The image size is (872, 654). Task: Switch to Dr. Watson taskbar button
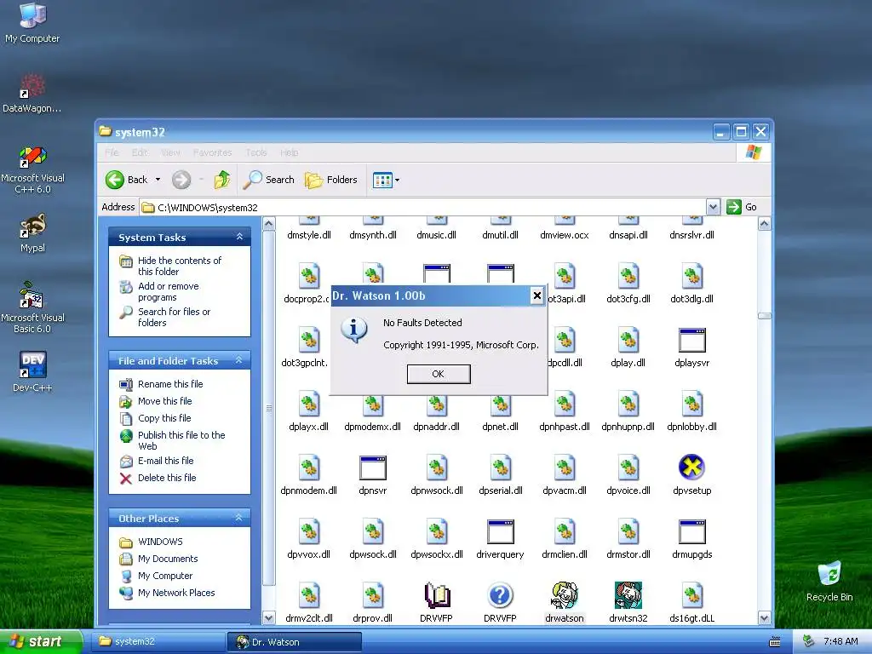pyautogui.click(x=294, y=642)
